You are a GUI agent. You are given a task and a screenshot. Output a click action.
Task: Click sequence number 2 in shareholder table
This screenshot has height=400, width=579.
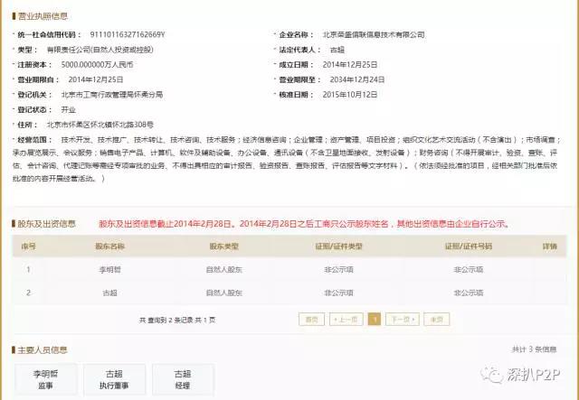(28, 293)
